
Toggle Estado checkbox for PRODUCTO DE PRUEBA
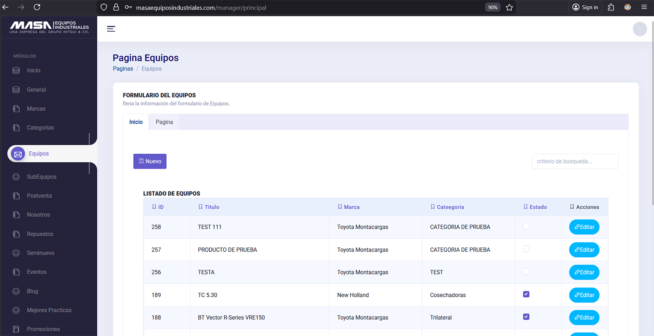click(526, 249)
